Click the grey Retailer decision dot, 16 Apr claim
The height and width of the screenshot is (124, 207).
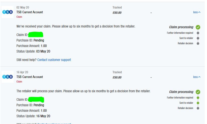(198, 108)
